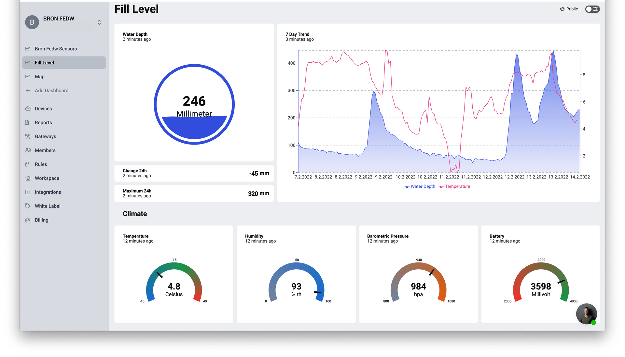Expand the BRON FEDW organization switcher

click(x=99, y=22)
